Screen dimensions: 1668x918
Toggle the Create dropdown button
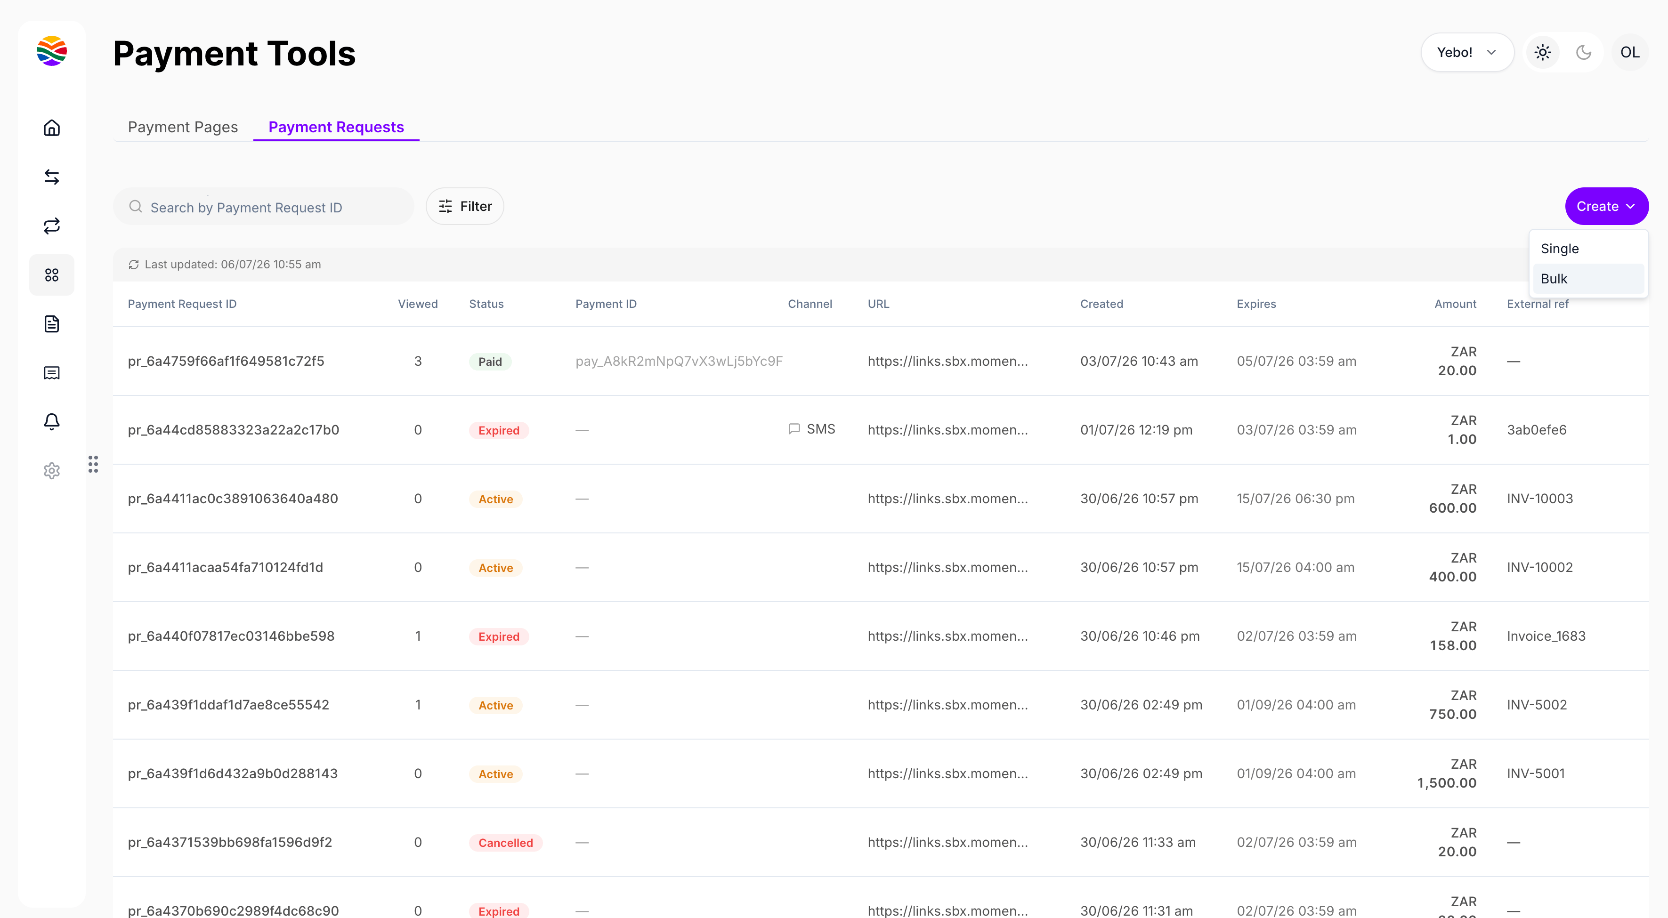coord(1606,207)
